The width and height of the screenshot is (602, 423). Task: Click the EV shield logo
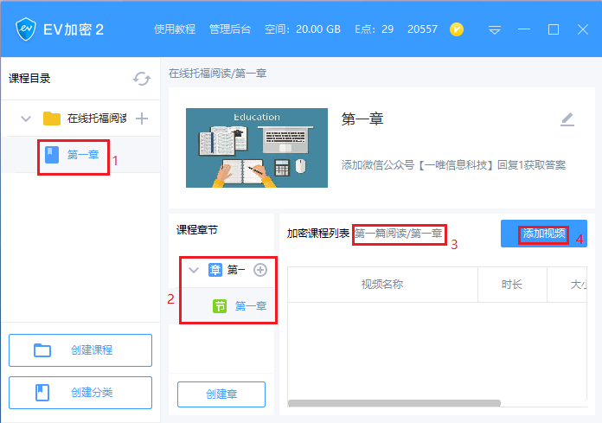[26, 29]
